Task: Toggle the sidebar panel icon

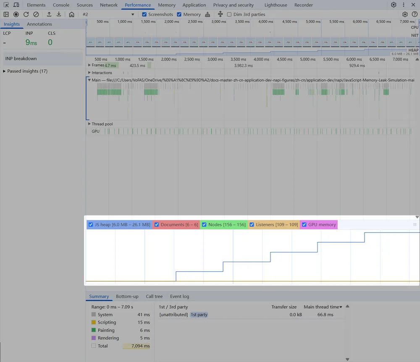Action: pyautogui.click(x=6, y=14)
